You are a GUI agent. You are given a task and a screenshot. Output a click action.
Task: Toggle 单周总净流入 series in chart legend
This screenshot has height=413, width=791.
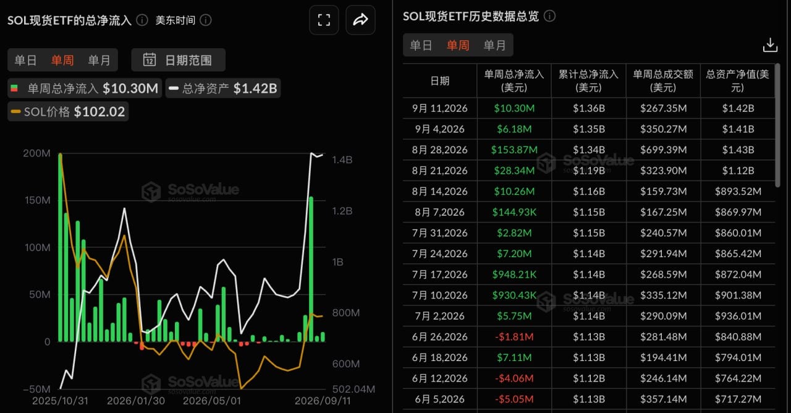85,88
